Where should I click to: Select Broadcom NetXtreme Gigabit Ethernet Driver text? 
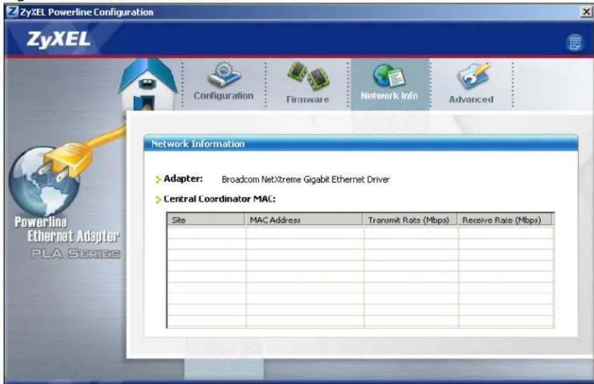pos(306,179)
